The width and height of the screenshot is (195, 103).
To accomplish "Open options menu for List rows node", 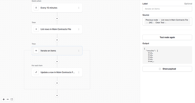I will click(x=79, y=29).
